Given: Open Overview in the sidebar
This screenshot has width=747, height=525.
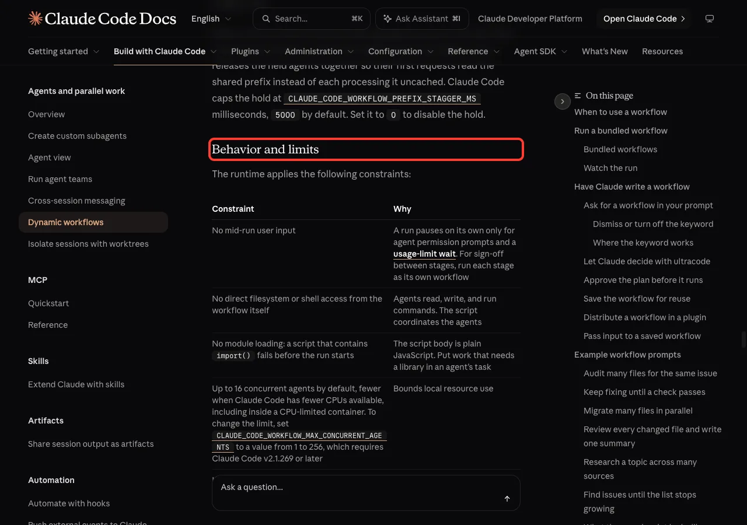Looking at the screenshot, I should click(x=47, y=114).
